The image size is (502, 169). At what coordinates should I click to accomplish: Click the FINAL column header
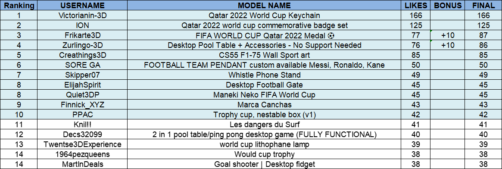click(483, 6)
